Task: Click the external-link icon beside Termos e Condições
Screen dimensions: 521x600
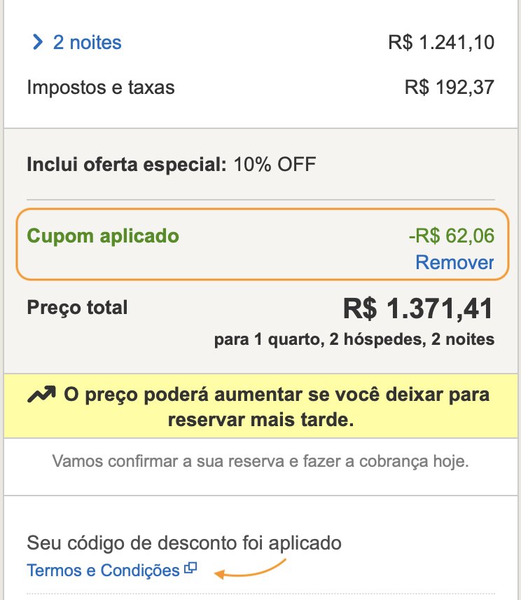Action: 190,568
